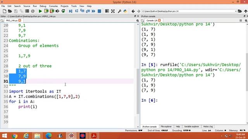Click the Save file toolbar icon
The height and width of the screenshot is (139, 248).
(16, 11)
